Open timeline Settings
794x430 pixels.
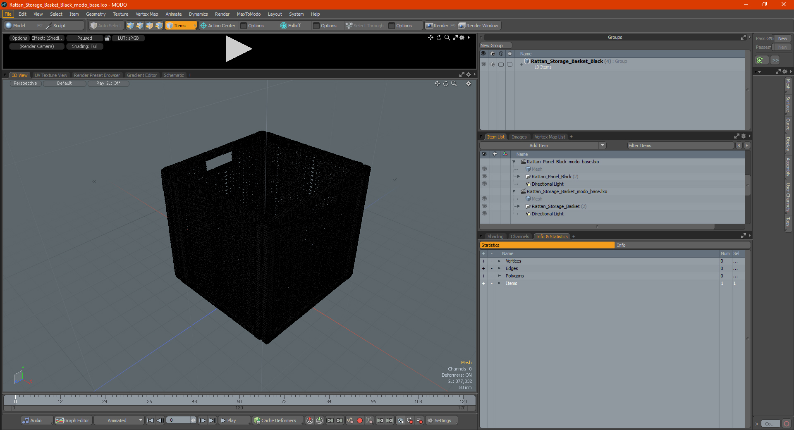click(441, 420)
